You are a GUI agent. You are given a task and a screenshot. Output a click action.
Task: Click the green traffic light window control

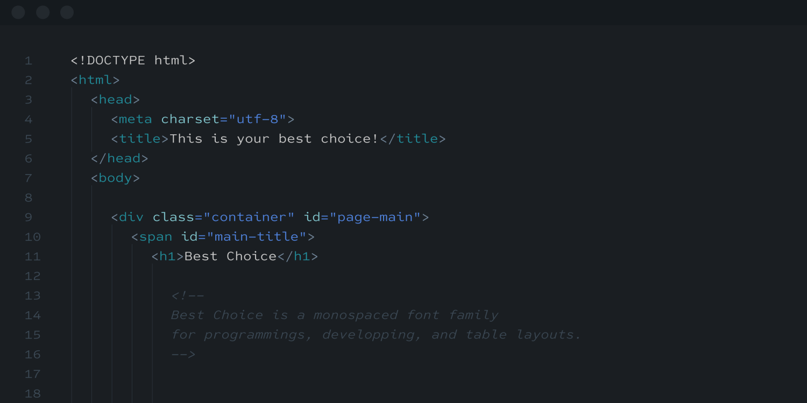67,12
